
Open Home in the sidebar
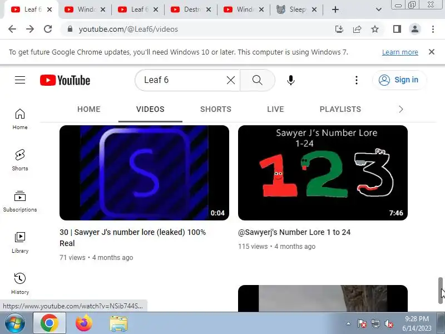[x=20, y=119]
